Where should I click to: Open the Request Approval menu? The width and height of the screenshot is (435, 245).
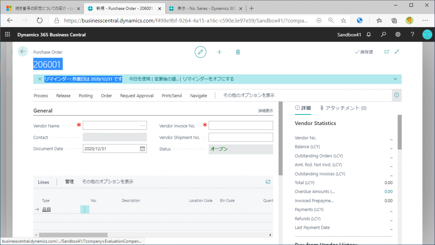tap(137, 96)
